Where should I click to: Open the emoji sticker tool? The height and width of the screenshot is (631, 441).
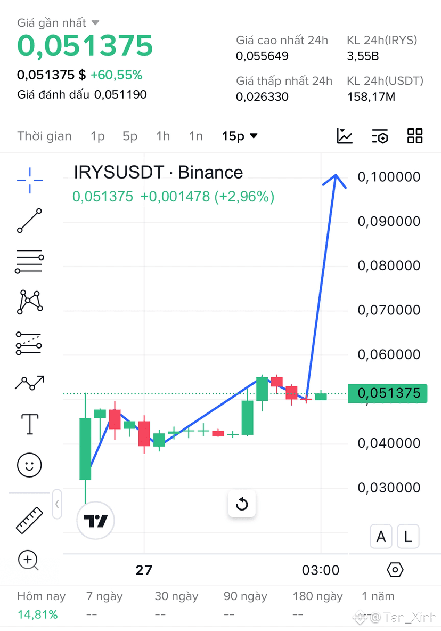point(29,465)
